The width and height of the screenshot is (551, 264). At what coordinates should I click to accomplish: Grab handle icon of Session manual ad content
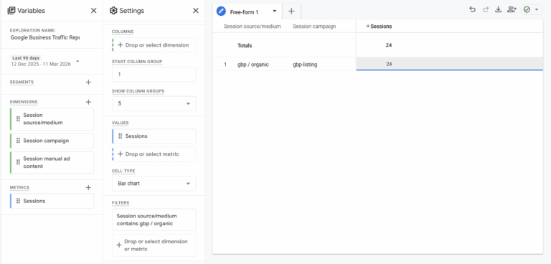18,162
